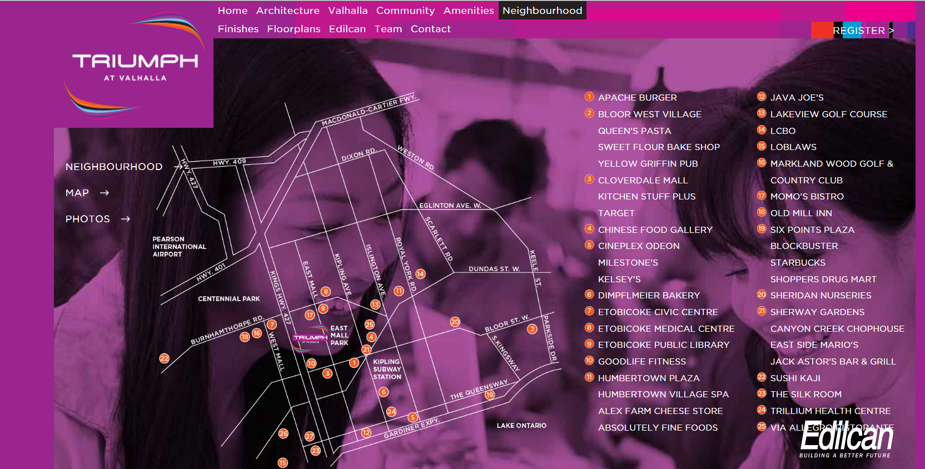Click the red block beside REGISTER
Viewport: 925px width, 469px height.
click(x=822, y=31)
